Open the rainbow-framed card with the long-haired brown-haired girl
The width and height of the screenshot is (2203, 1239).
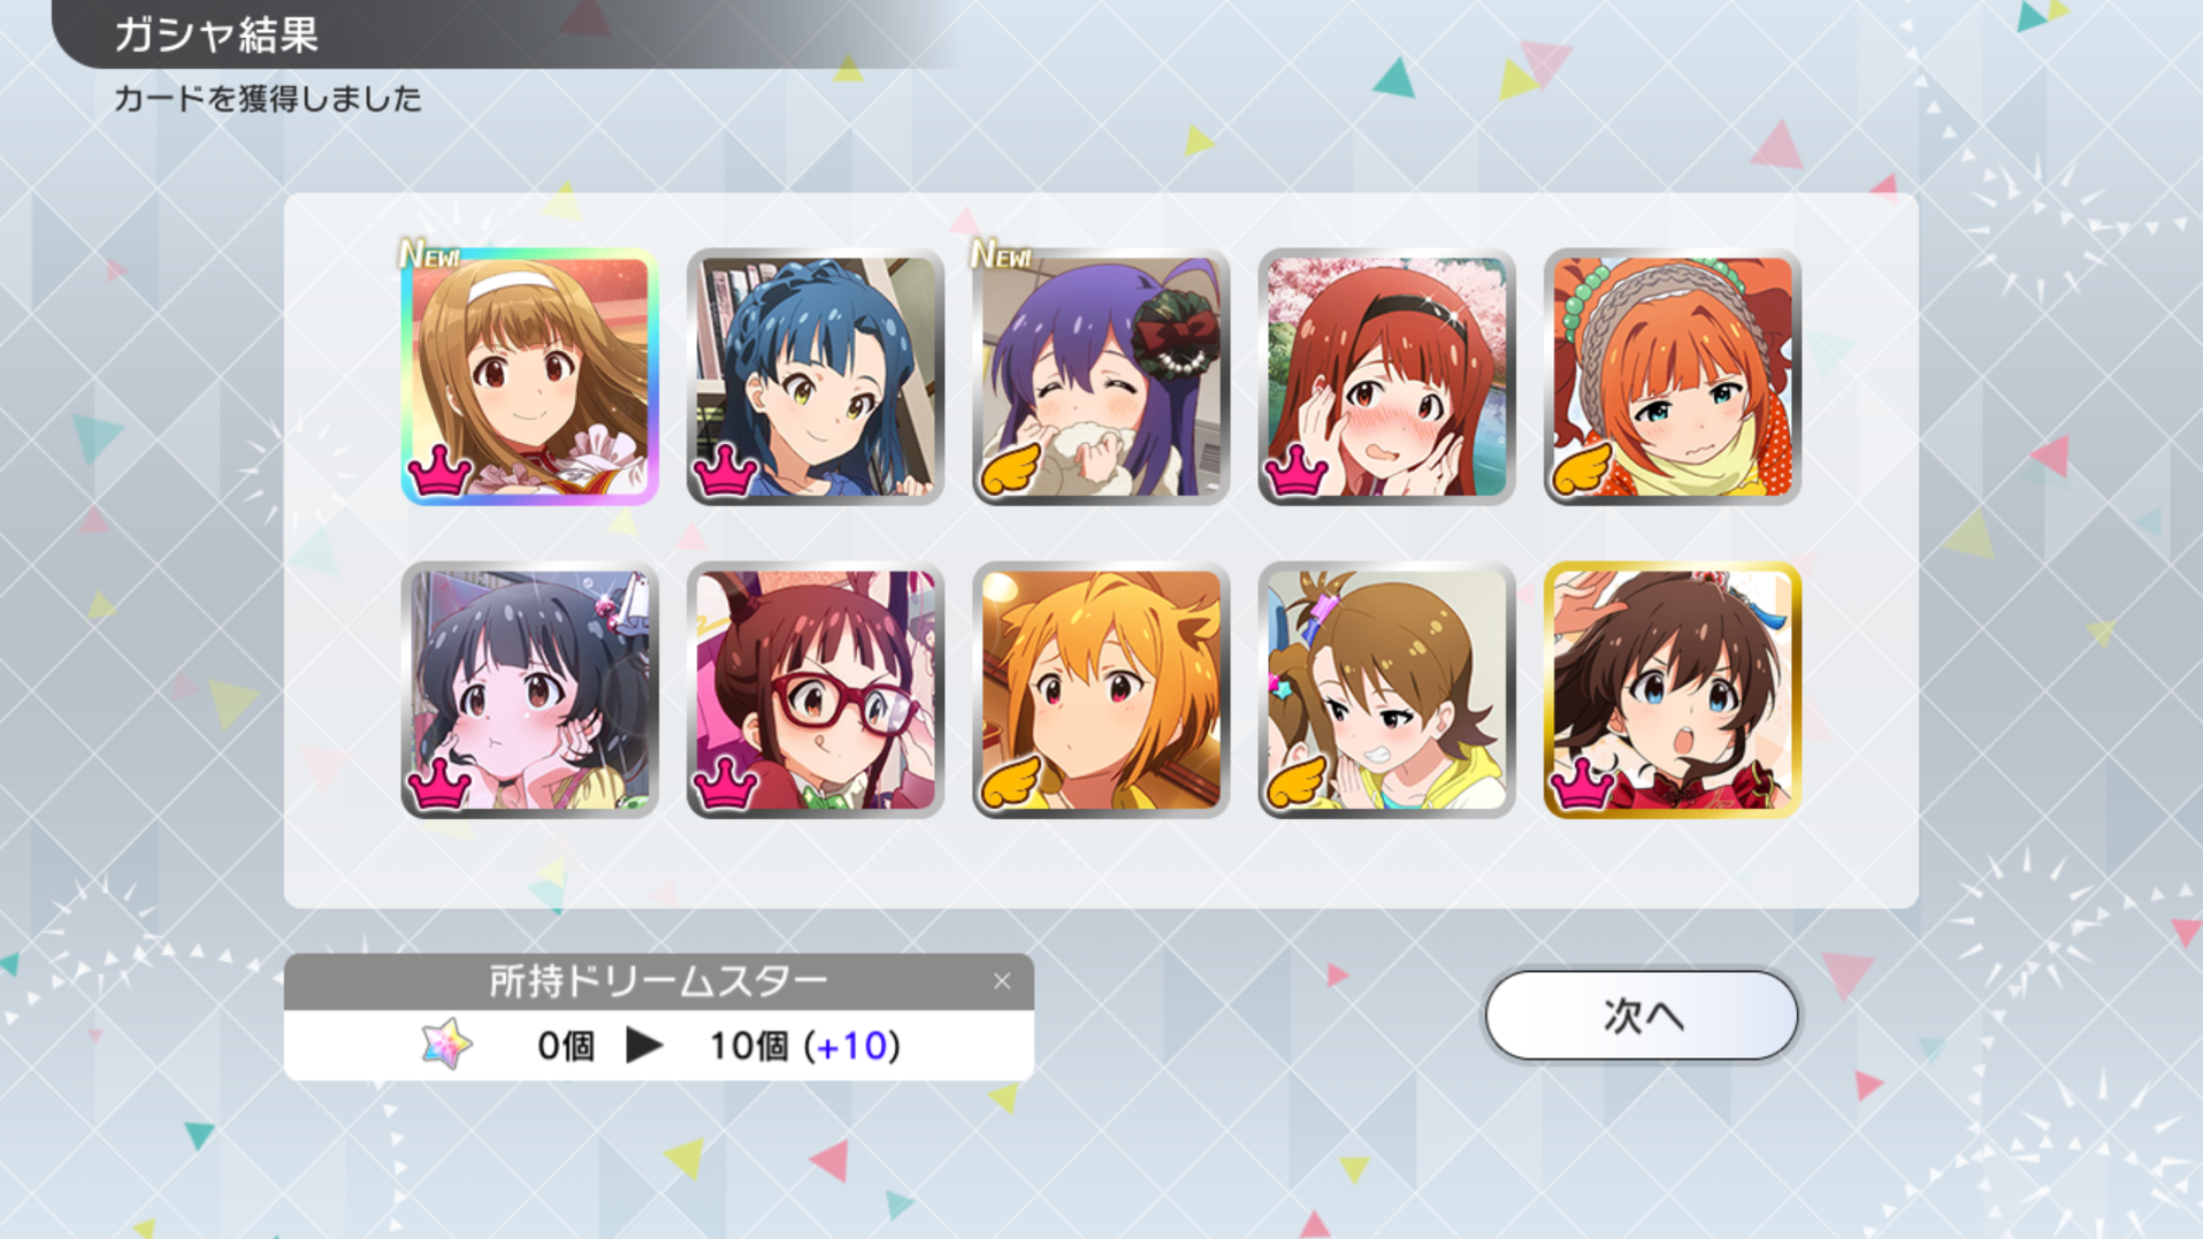[529, 376]
